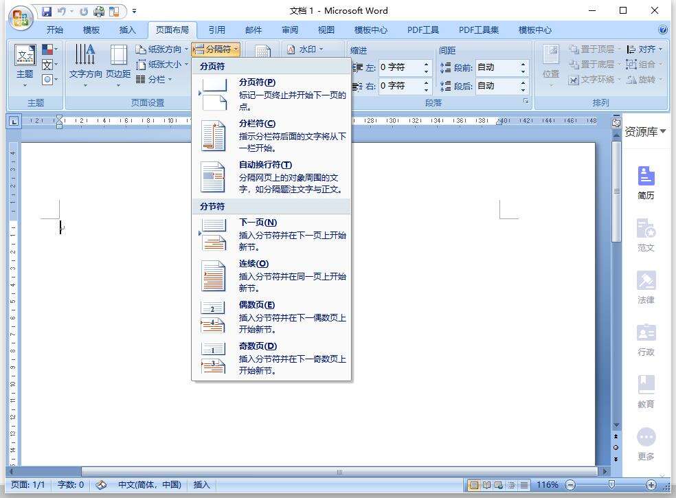Click the proofing status icon in status bar
Screen dimensions: 676x498
click(101, 485)
